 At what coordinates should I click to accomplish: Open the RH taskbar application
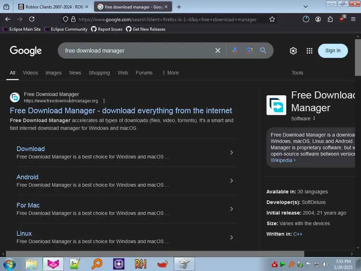140,264
